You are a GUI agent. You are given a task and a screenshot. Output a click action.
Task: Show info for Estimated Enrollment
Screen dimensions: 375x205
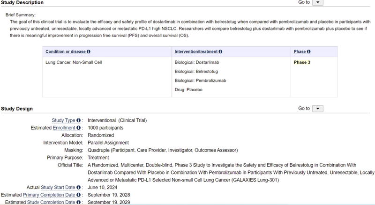coord(78,128)
